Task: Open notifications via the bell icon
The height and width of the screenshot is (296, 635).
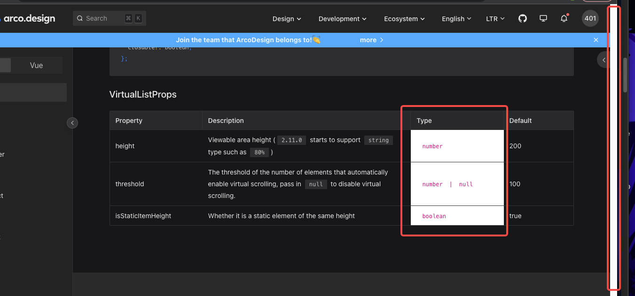Action: pos(564,18)
